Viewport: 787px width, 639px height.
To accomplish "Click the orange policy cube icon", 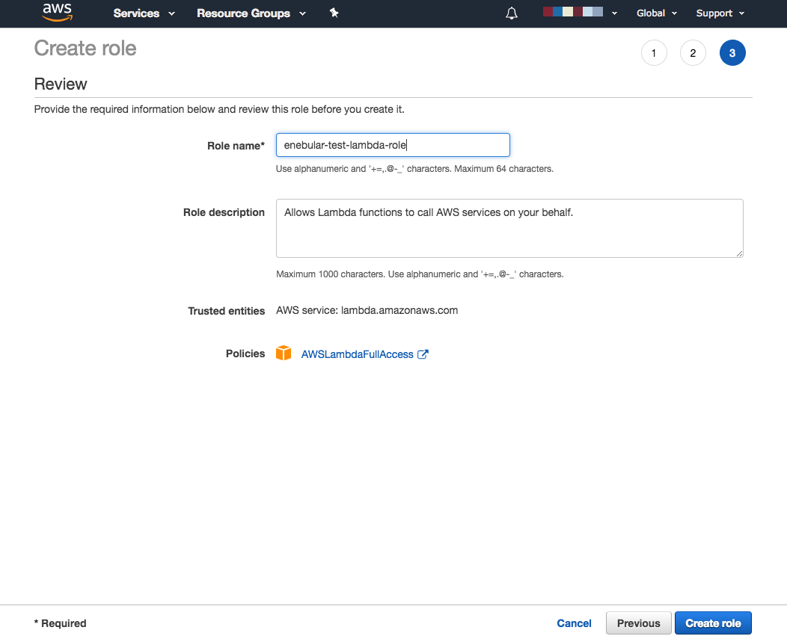I will coord(284,354).
